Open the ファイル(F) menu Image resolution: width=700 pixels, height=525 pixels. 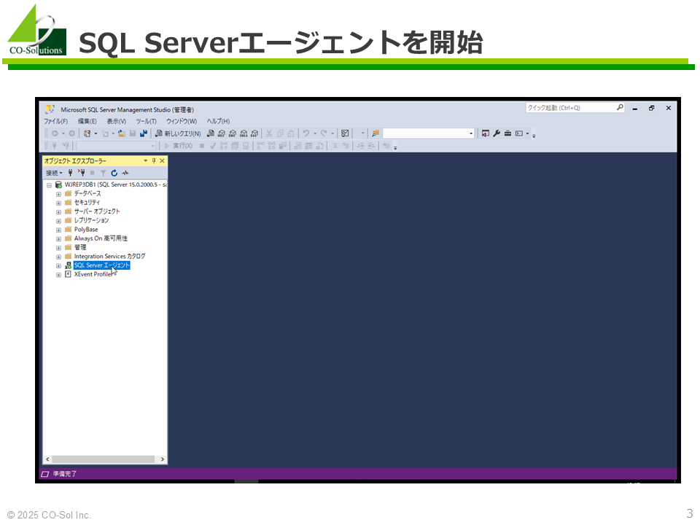coord(55,122)
